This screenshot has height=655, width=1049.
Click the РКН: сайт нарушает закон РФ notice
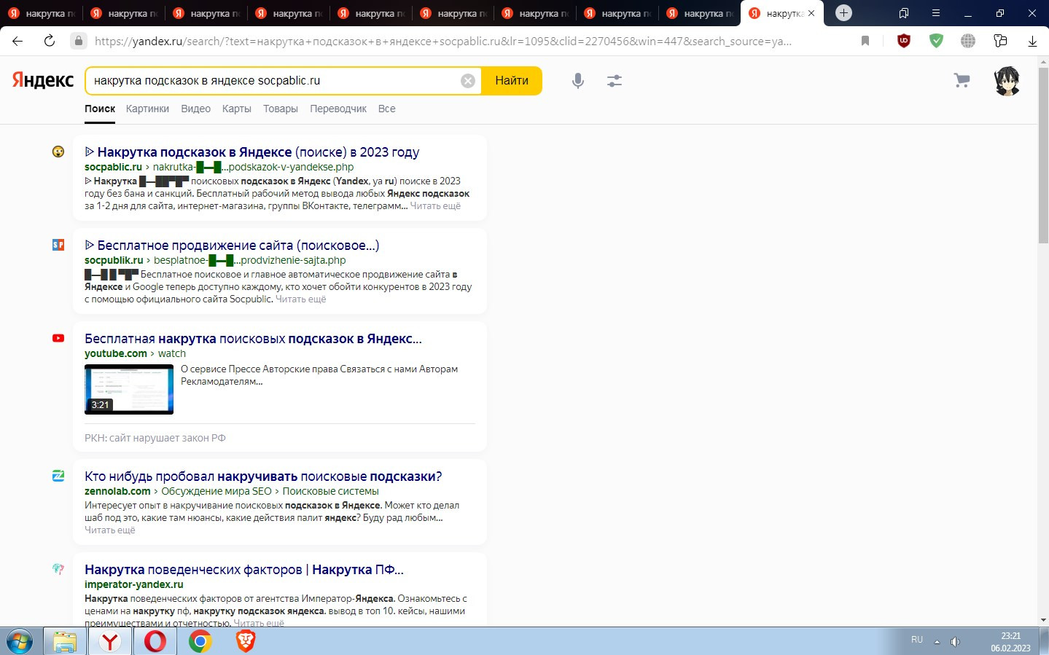155,438
